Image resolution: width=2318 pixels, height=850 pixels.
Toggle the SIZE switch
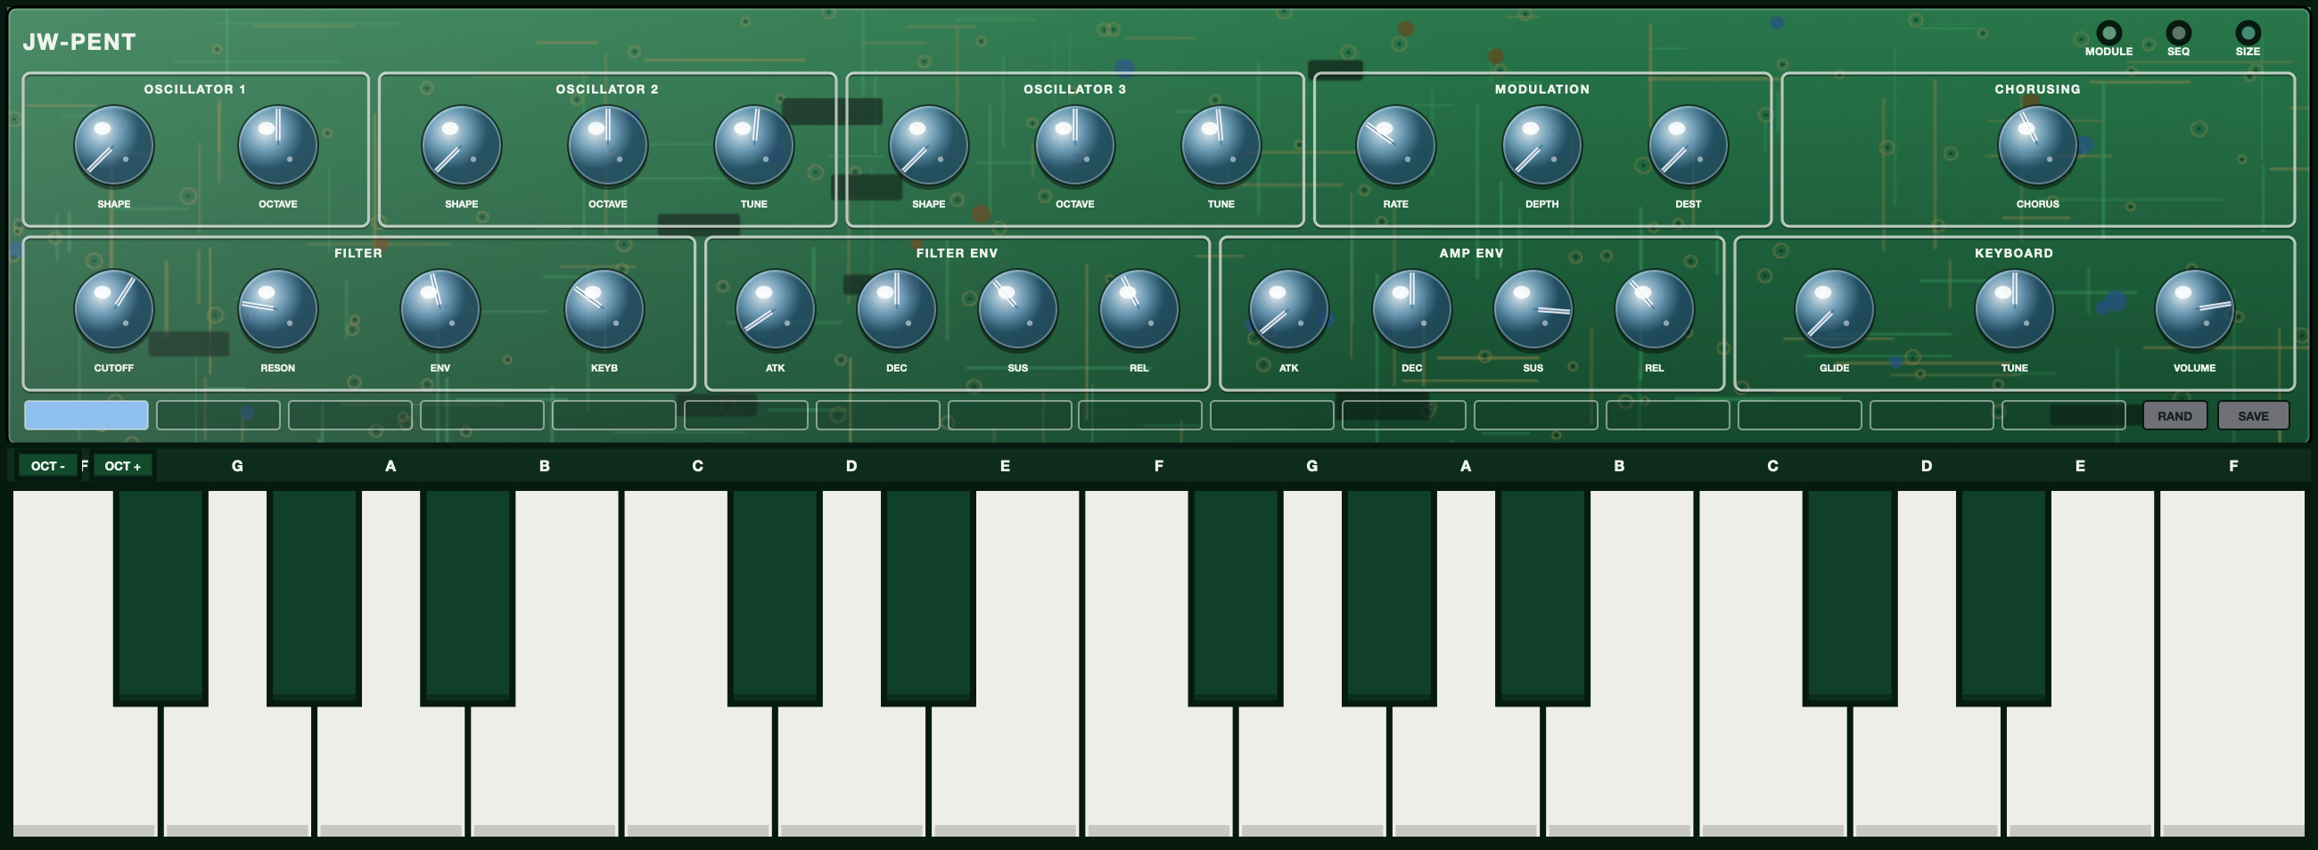[x=2247, y=33]
